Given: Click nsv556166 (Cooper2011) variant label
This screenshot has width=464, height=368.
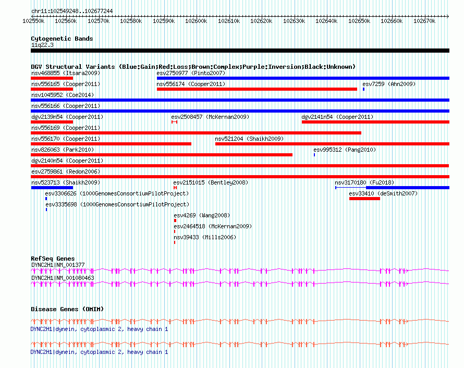Looking at the screenshot, I should (x=66, y=106).
